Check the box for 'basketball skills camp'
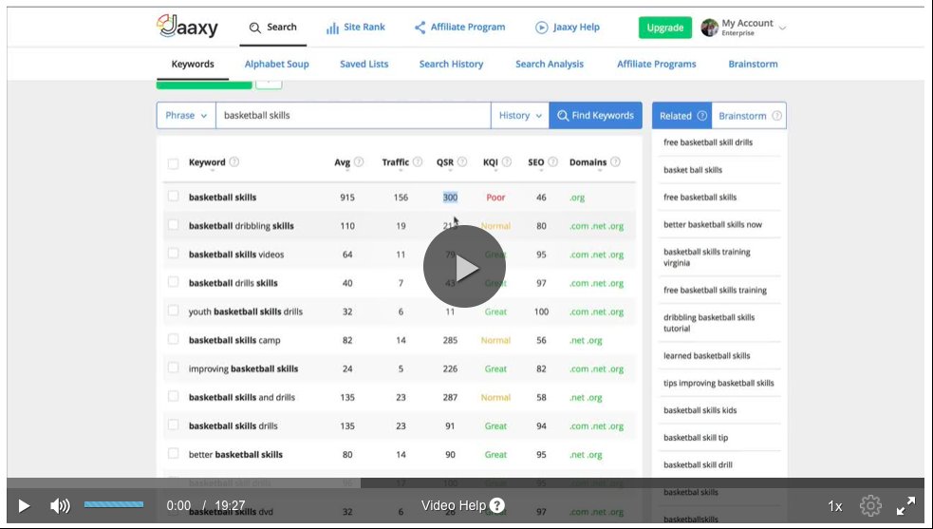 pos(173,339)
